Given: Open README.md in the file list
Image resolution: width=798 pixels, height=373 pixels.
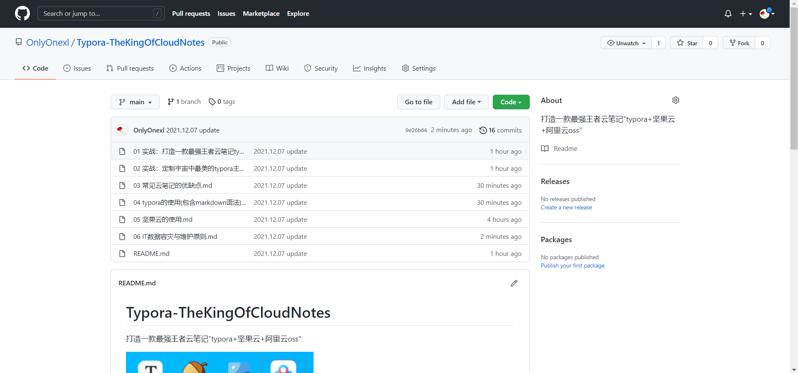Looking at the screenshot, I should click(x=151, y=253).
